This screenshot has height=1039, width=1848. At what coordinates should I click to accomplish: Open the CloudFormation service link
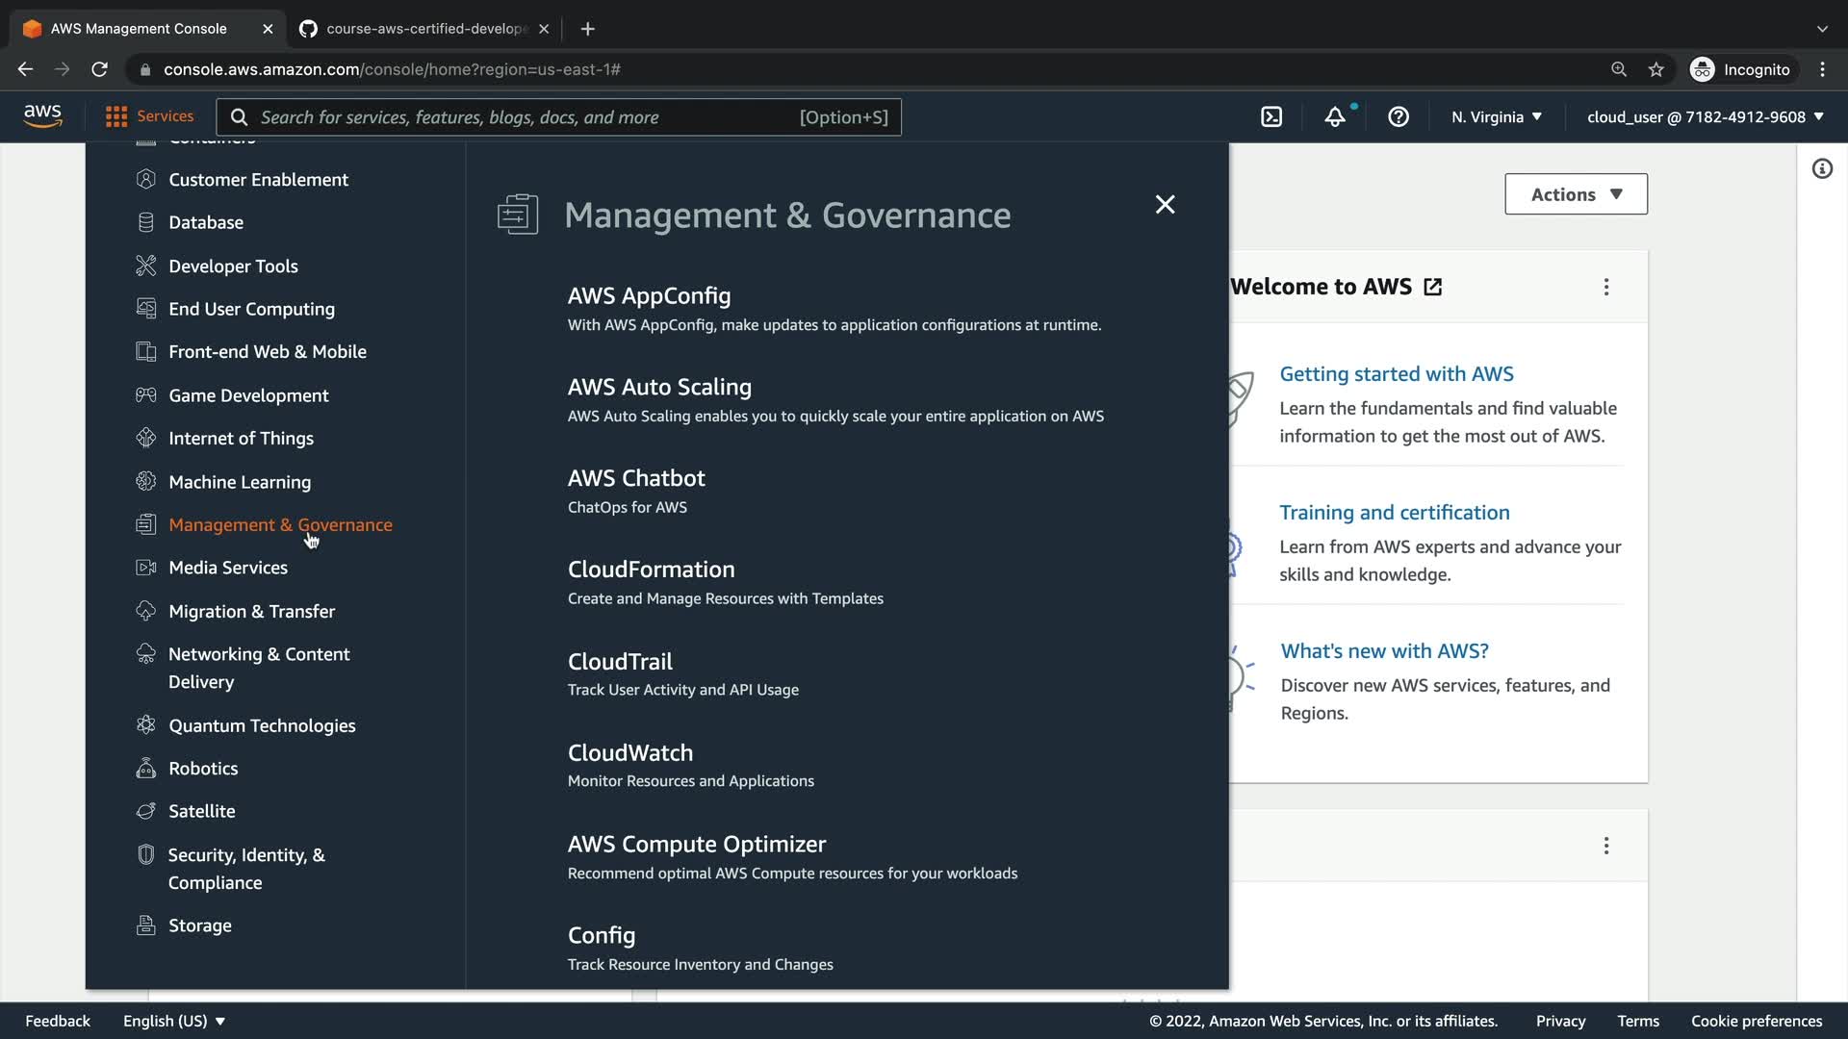(x=651, y=570)
